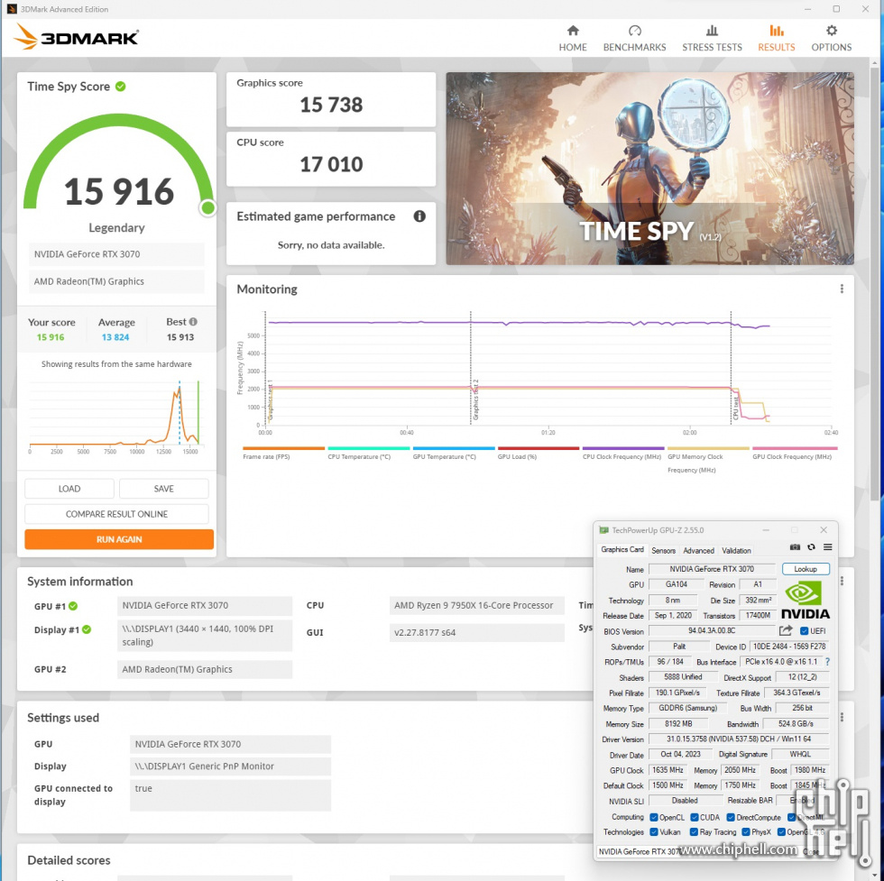This screenshot has height=881, width=884.
Task: Click the GPU #1 validation checkmark
Action: pos(73,606)
